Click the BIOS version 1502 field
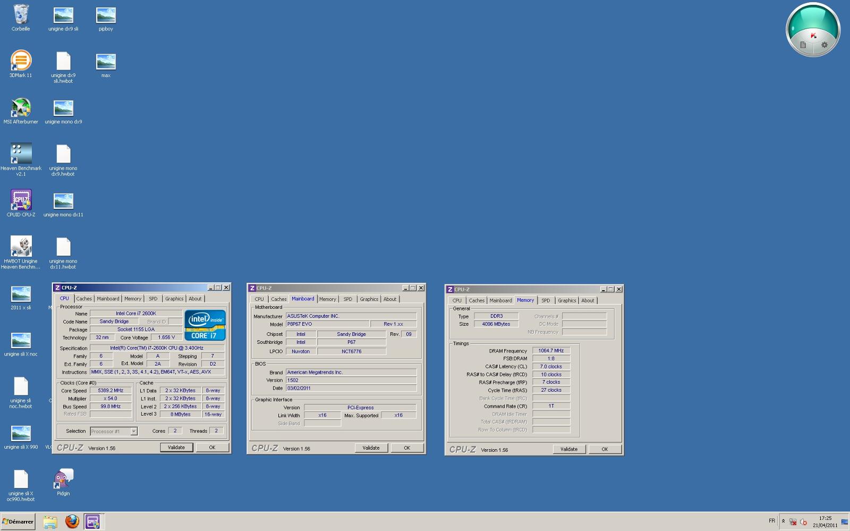Image resolution: width=850 pixels, height=531 pixels. click(351, 381)
